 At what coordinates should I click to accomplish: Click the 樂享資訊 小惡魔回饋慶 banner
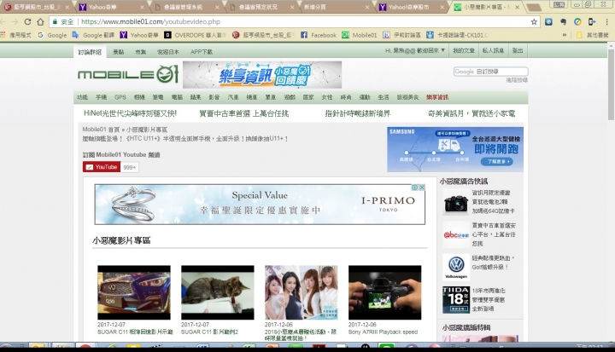(x=262, y=74)
